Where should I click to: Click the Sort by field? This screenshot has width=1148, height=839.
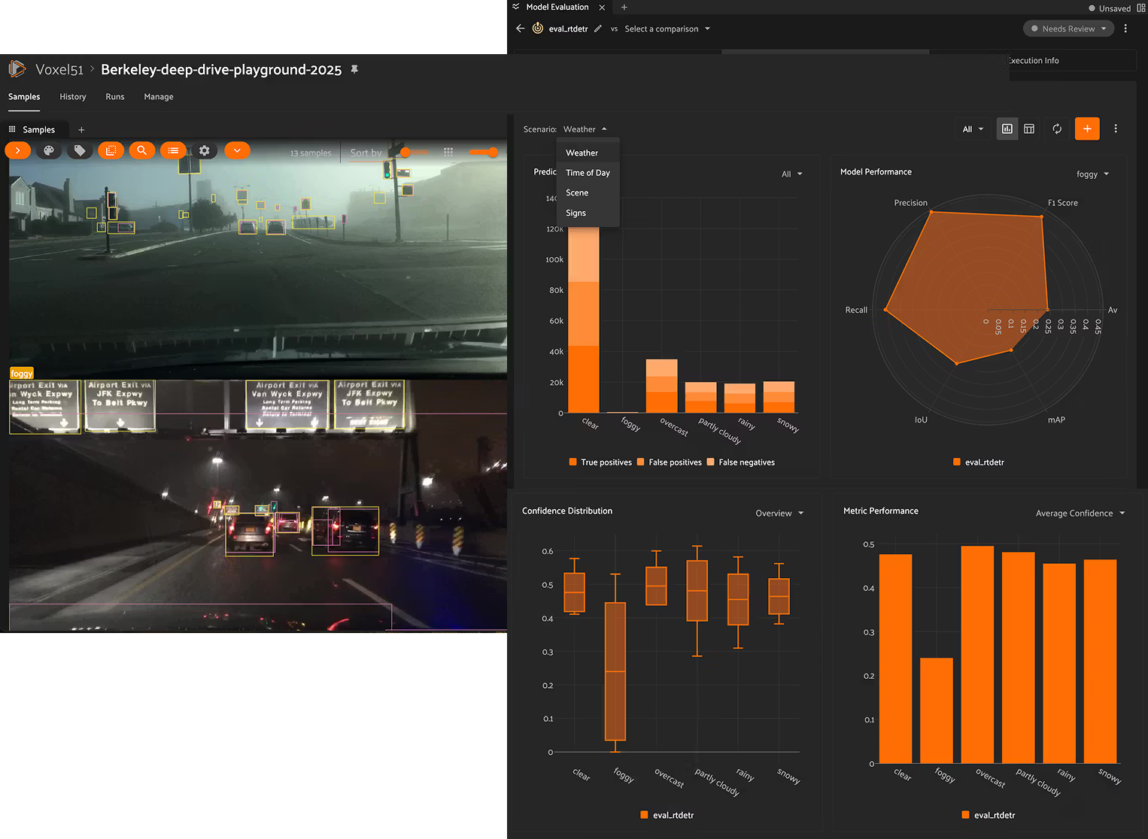pos(366,153)
